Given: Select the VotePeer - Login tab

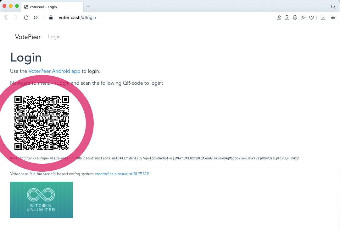Looking at the screenshot, I should 52,7.
